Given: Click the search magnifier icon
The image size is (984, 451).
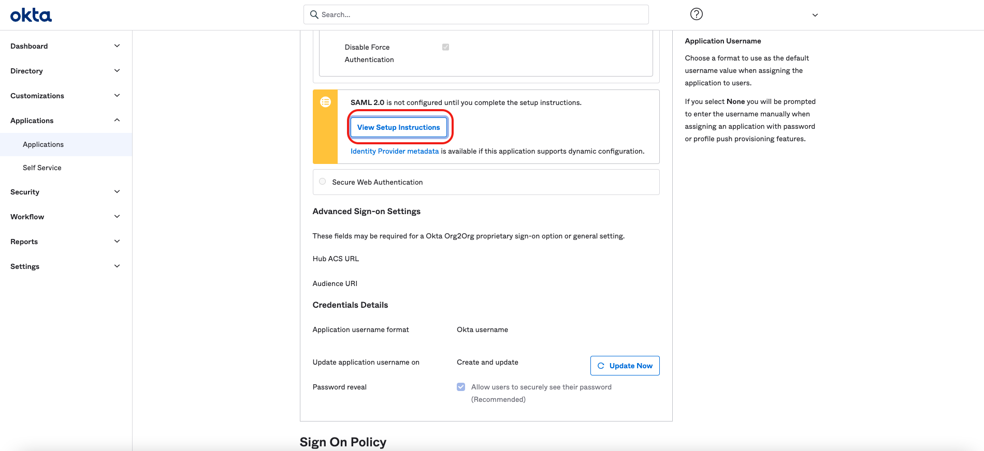Looking at the screenshot, I should (314, 14).
